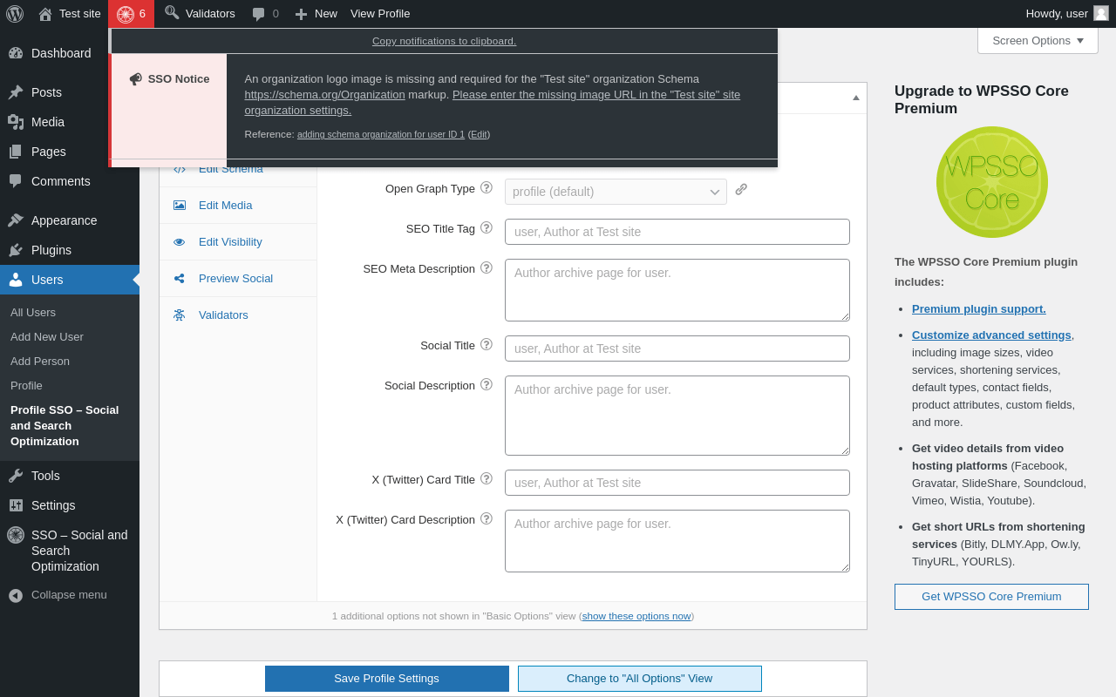The width and height of the screenshot is (1116, 697).
Task: Click Change to "All Options" View button
Action: click(639, 679)
